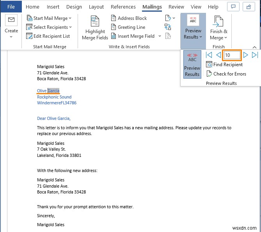Click the 7 Oak Valley St. line
Screen dimensions: 261x232
tap(51, 149)
